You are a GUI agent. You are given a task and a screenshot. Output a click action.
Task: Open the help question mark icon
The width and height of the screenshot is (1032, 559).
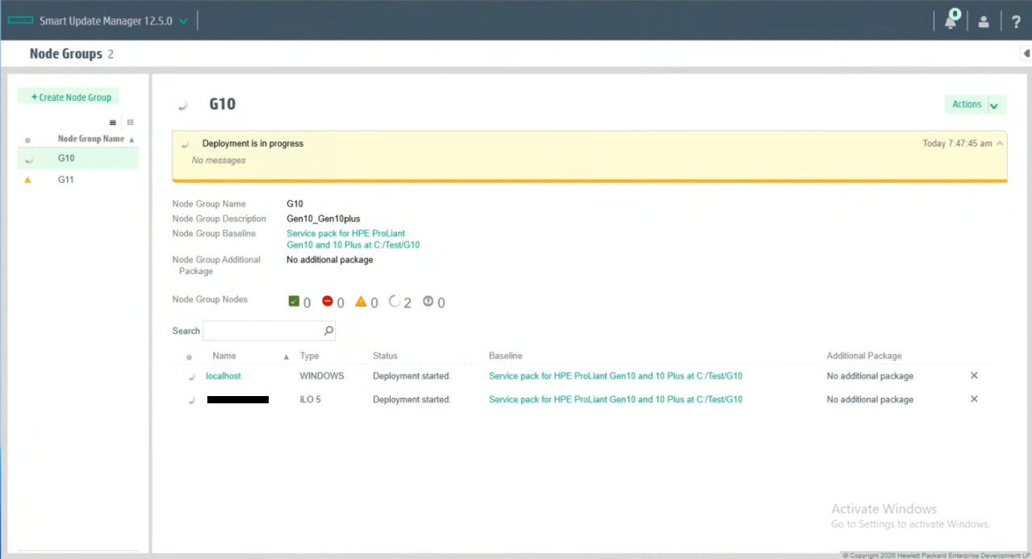(1016, 22)
